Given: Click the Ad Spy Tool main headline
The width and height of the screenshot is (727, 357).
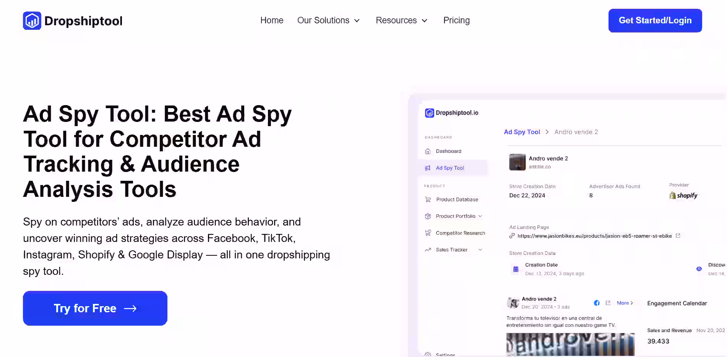Looking at the screenshot, I should (x=157, y=151).
